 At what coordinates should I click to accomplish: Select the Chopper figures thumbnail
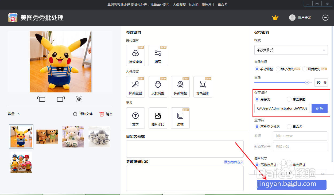[x=21, y=162]
